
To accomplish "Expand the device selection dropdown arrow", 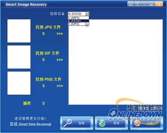I will tap(87, 14).
